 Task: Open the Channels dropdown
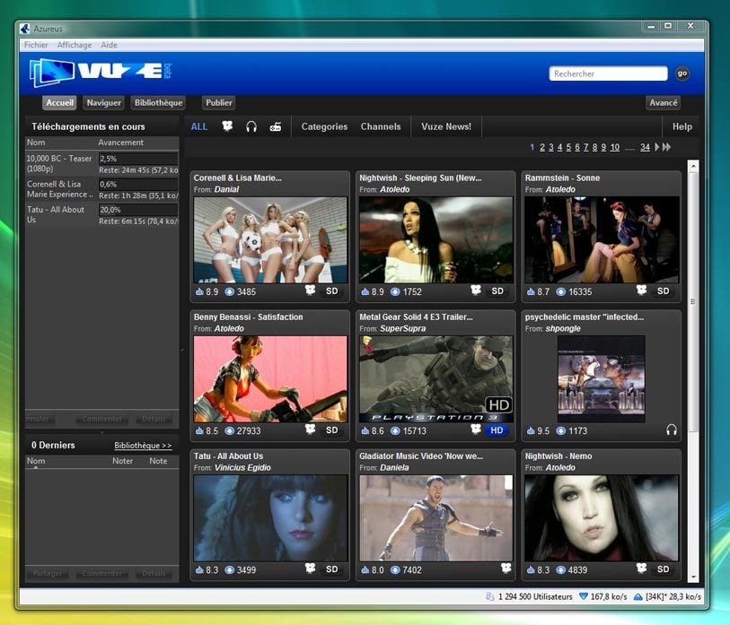(381, 126)
